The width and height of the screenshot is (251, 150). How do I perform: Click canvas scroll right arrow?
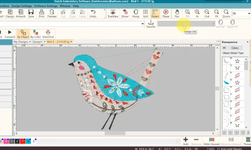point(213,133)
